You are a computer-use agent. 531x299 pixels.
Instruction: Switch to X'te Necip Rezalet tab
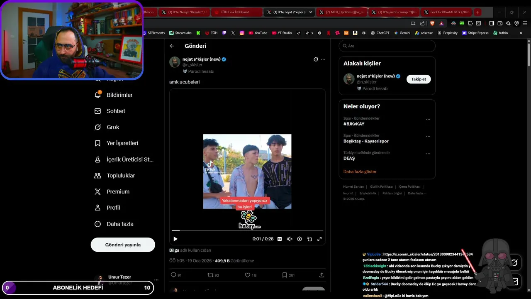coord(184,12)
